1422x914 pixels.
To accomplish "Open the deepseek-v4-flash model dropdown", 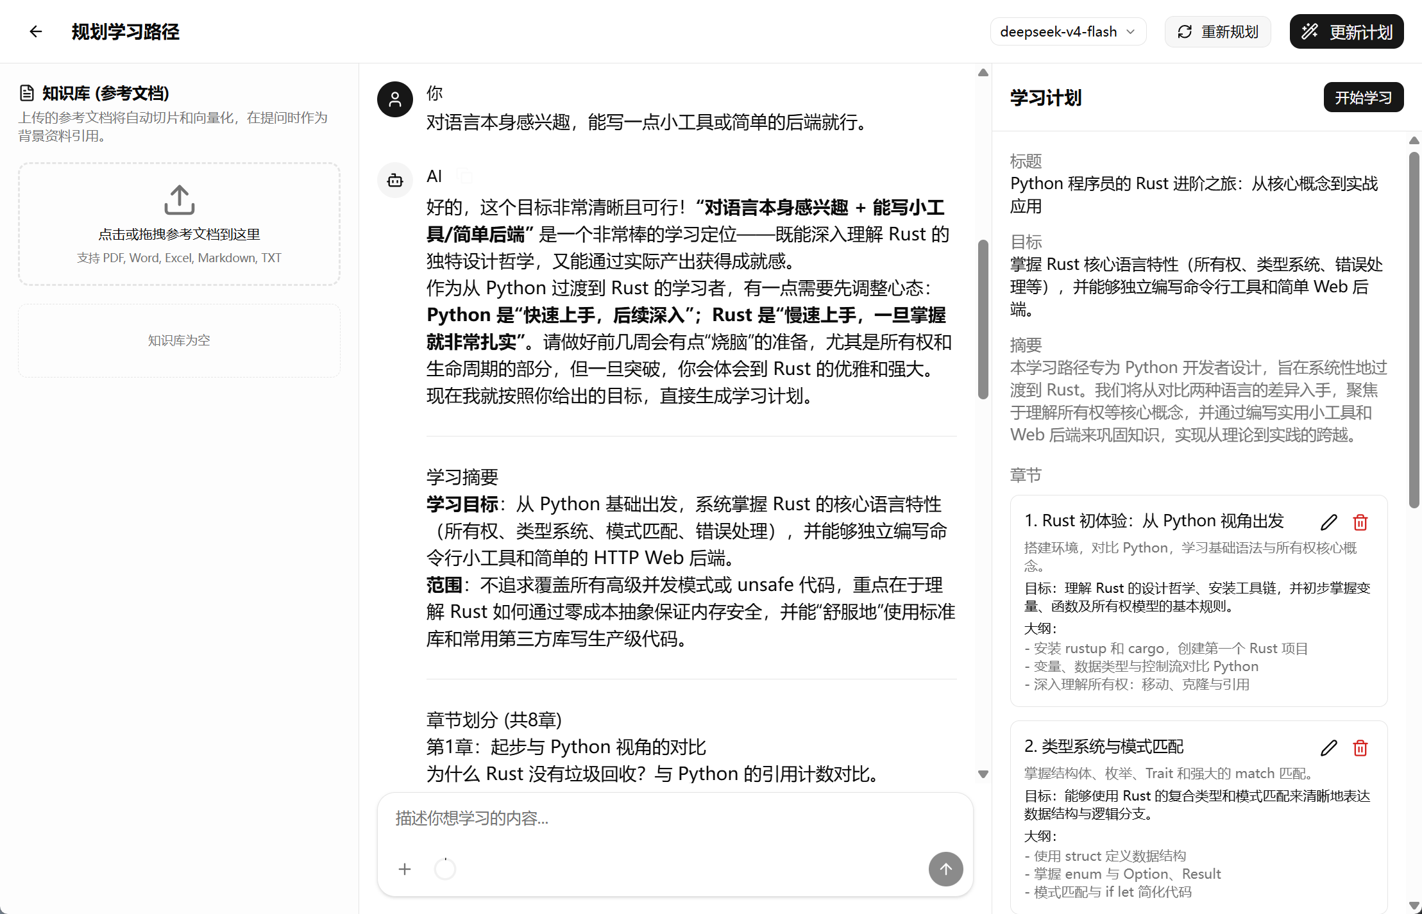I will [x=1068, y=31].
